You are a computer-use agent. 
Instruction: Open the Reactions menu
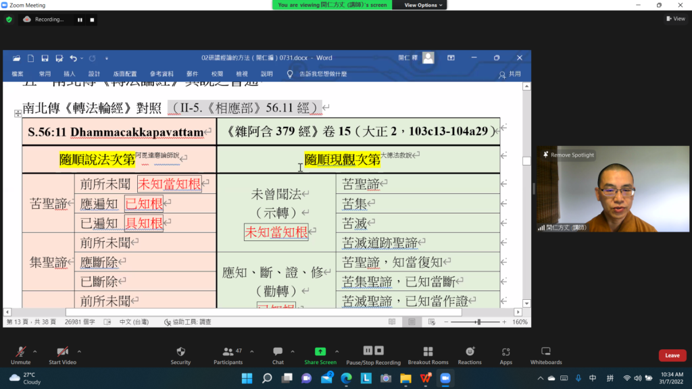pyautogui.click(x=470, y=352)
